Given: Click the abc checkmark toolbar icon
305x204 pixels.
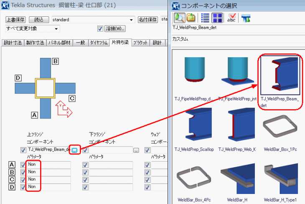Looking at the screenshot, I should [x=231, y=18].
